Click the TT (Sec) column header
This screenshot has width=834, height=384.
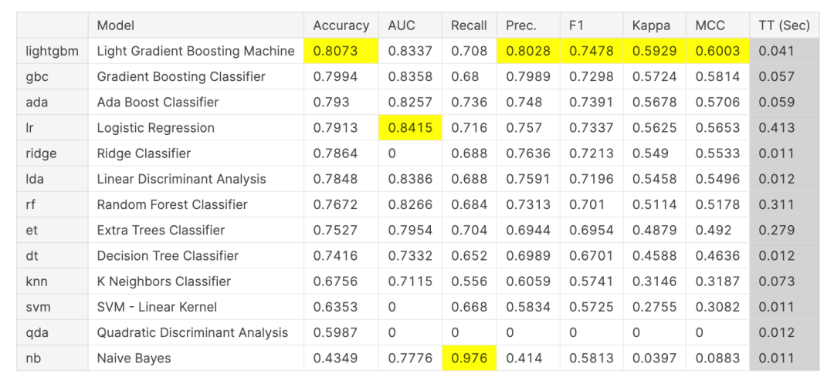point(784,25)
